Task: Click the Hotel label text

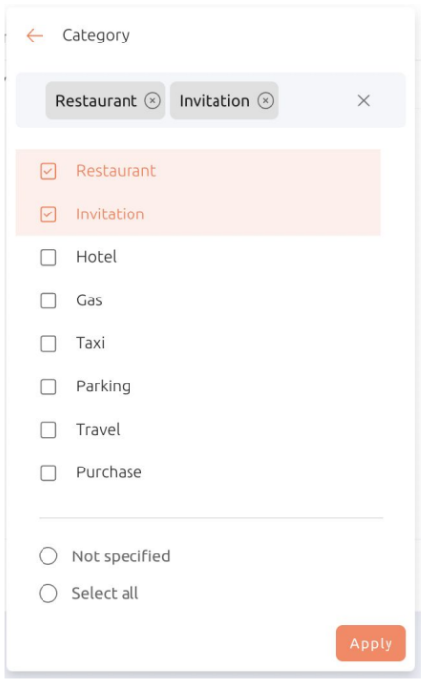Action: click(x=96, y=257)
